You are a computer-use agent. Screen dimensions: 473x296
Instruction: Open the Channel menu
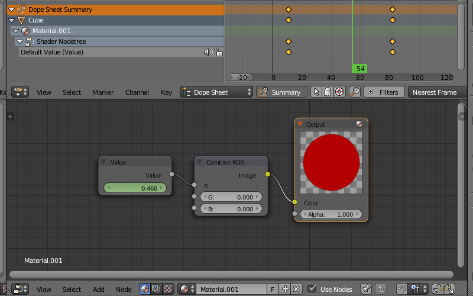(x=137, y=92)
